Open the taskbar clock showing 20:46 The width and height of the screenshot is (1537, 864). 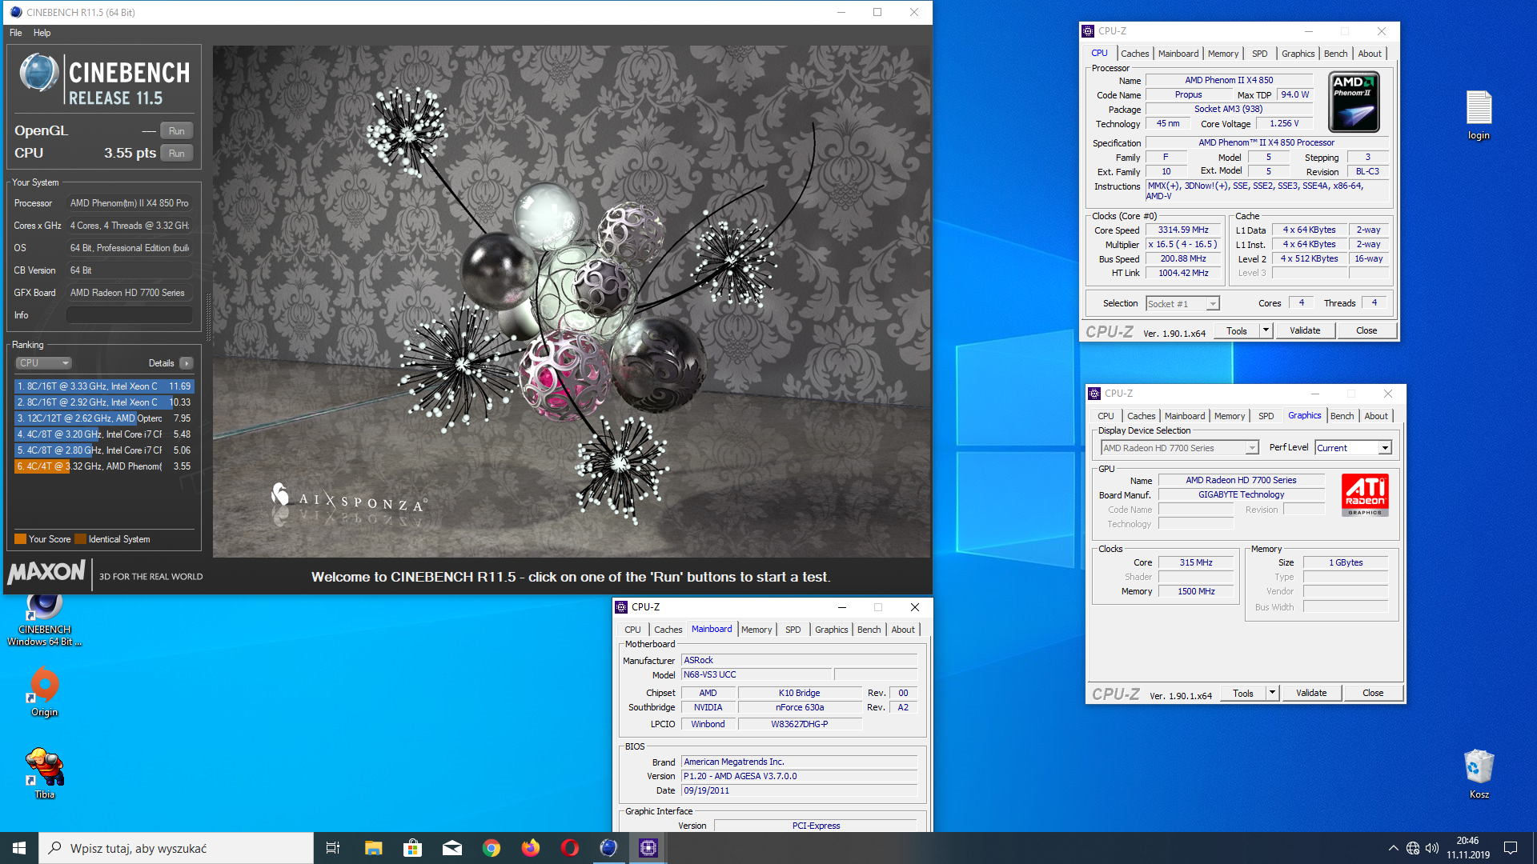[1467, 848]
